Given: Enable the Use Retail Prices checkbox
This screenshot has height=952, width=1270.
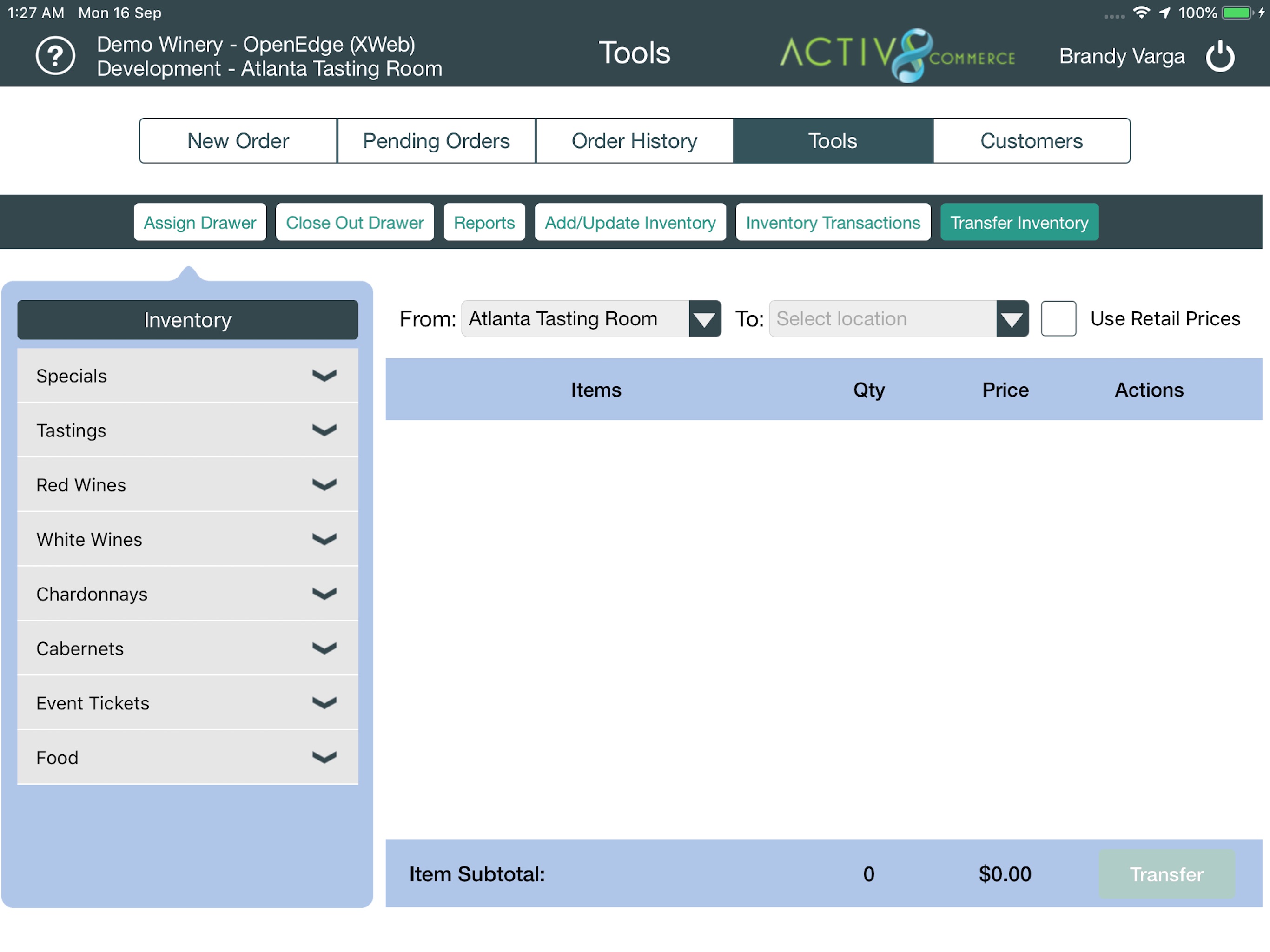Looking at the screenshot, I should pos(1058,319).
